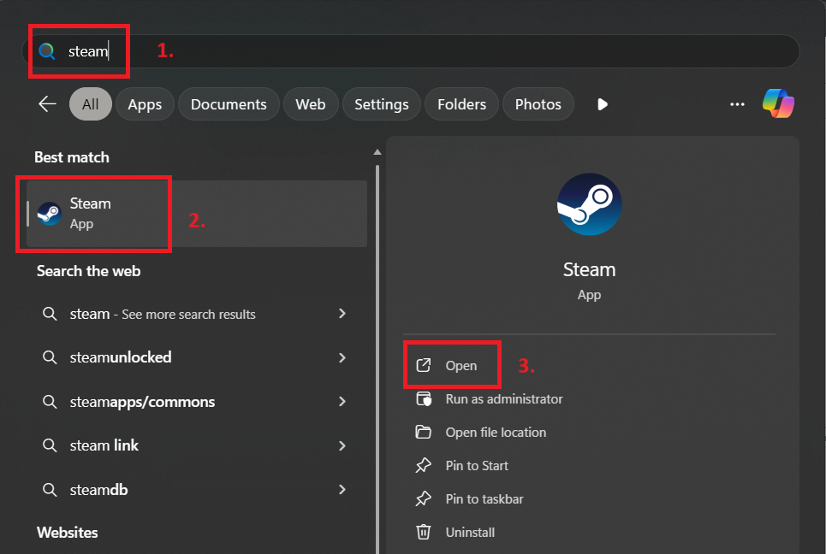This screenshot has width=826, height=554.
Task: Expand the steamunlocked search suggestion
Action: point(342,357)
